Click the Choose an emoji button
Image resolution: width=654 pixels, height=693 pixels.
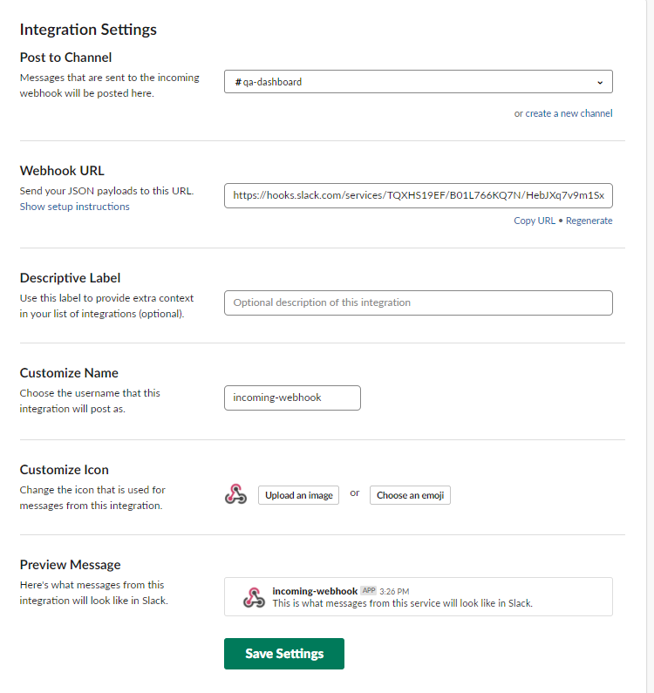[410, 495]
